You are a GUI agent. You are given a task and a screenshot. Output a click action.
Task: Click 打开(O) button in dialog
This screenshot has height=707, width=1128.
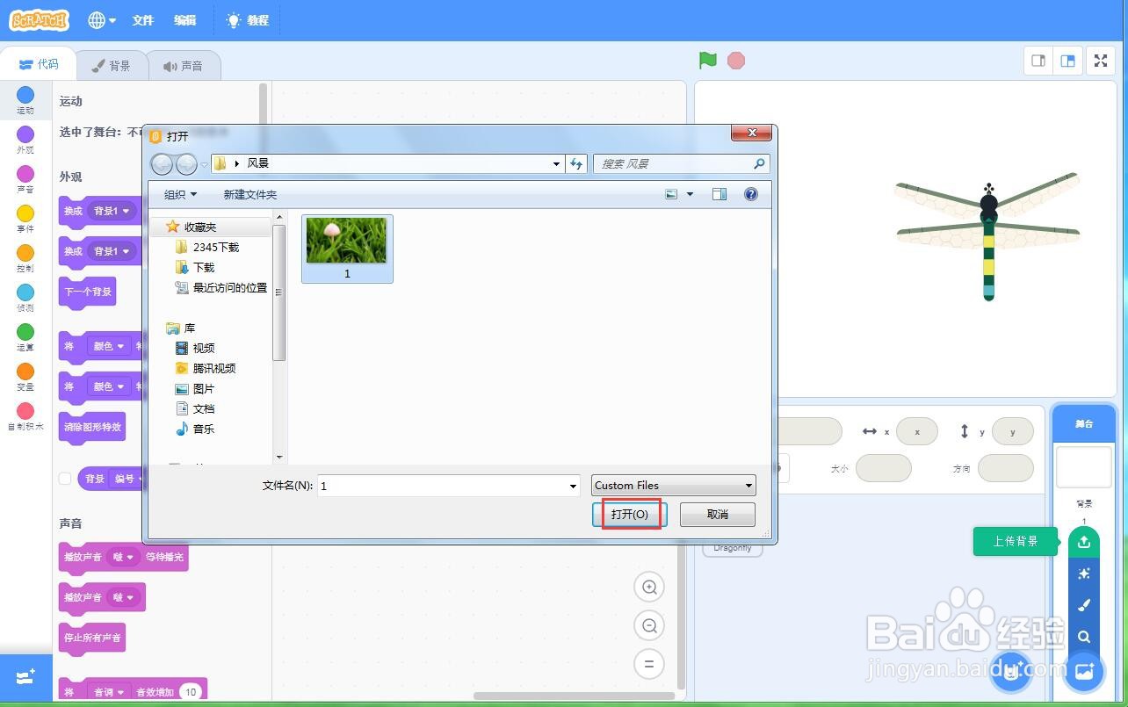pos(630,514)
